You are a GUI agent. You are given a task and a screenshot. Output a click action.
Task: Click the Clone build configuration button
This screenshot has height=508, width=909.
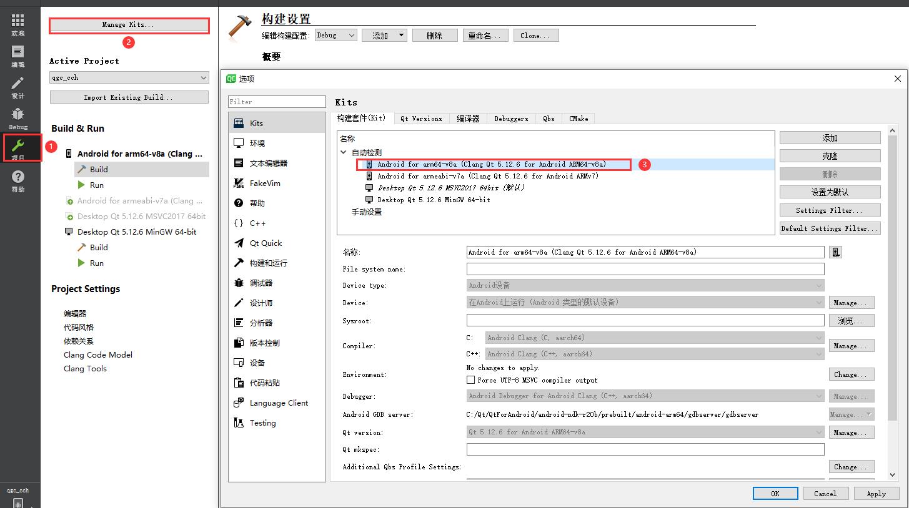(535, 36)
